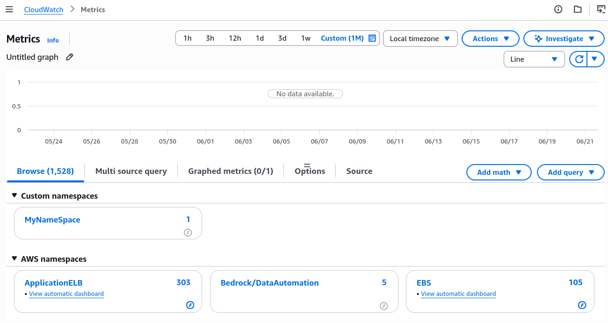Open Graphed metrics (0/1) tab

(x=231, y=171)
